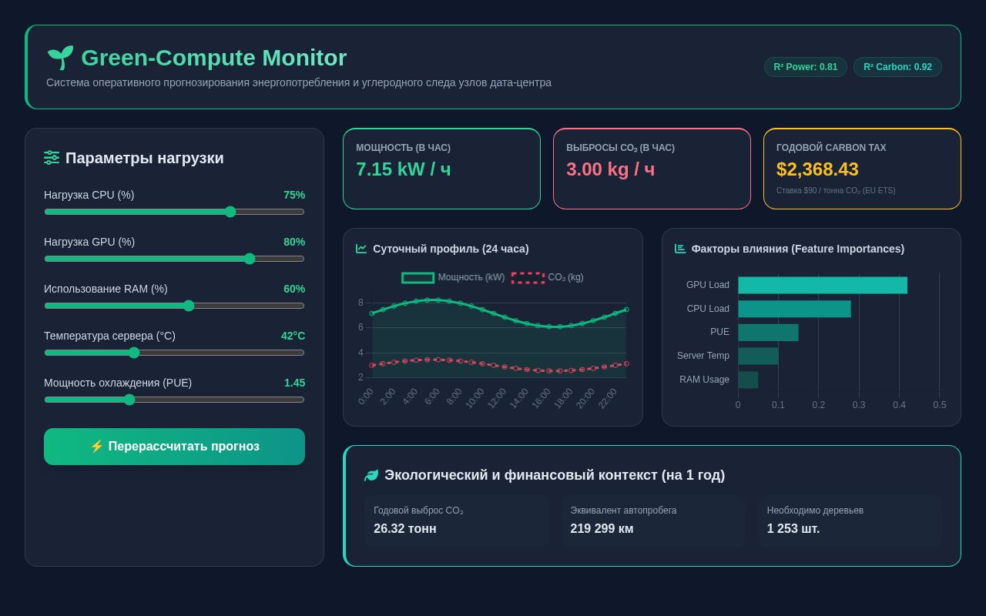
Task: Click the line chart icon by Суточный профиль
Action: (361, 249)
